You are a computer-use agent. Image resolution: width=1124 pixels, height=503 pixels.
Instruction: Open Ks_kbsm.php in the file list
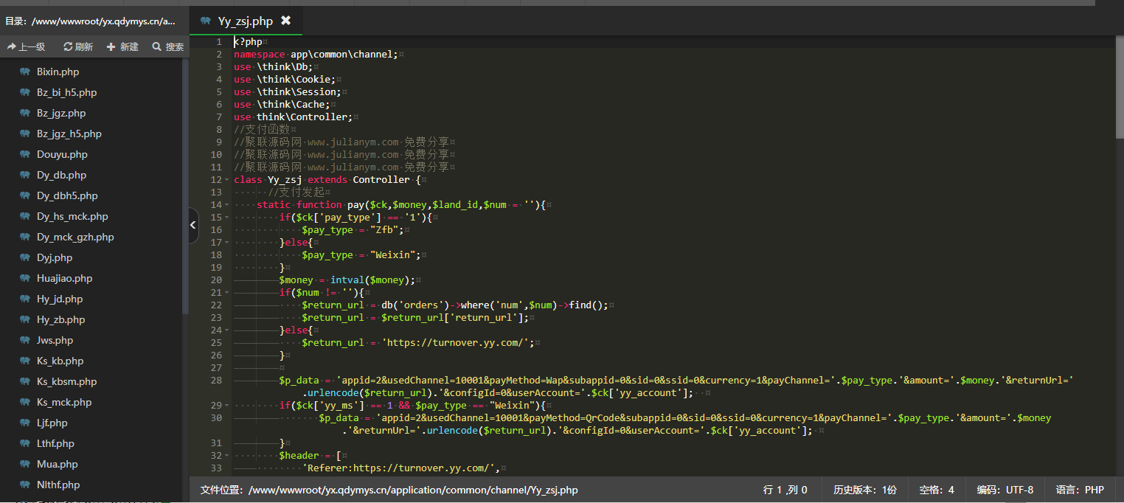pos(66,381)
